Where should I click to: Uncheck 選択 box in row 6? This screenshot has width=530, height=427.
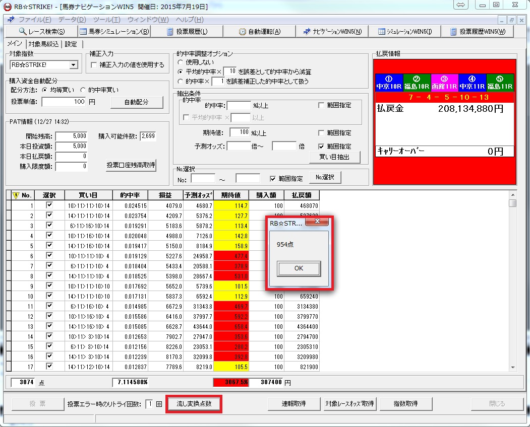tap(49, 255)
